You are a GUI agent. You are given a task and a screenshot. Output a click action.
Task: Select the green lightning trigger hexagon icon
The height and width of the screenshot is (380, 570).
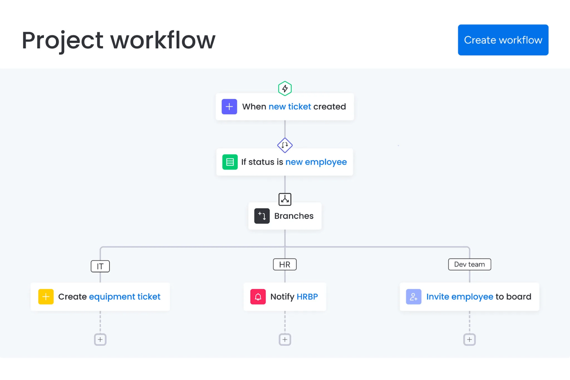[285, 89]
